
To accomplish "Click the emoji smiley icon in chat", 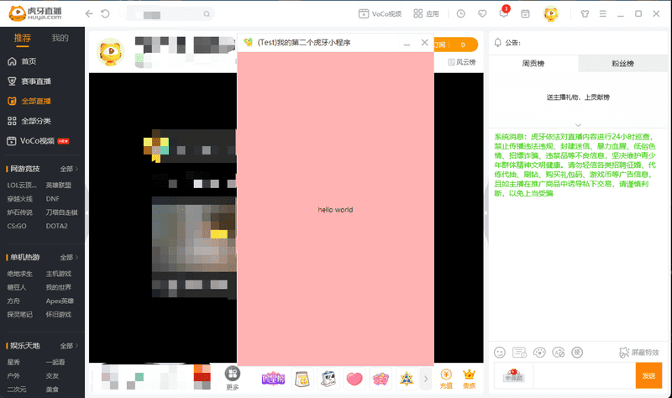I will pyautogui.click(x=500, y=353).
